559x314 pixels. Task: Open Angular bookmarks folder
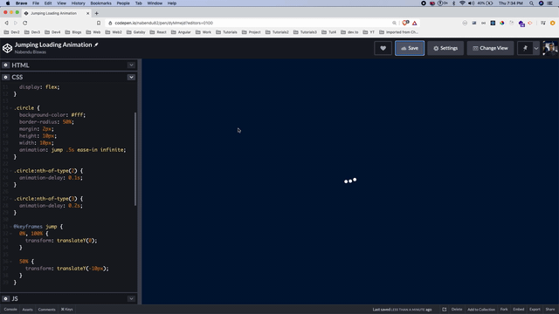181,32
